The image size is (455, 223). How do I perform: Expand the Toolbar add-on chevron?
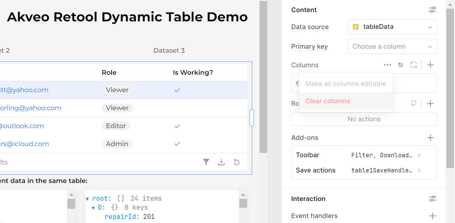pos(419,155)
